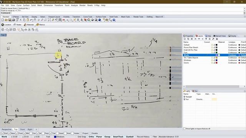Click the Materials icon in V-Ray toolbar

(x=29, y=25)
